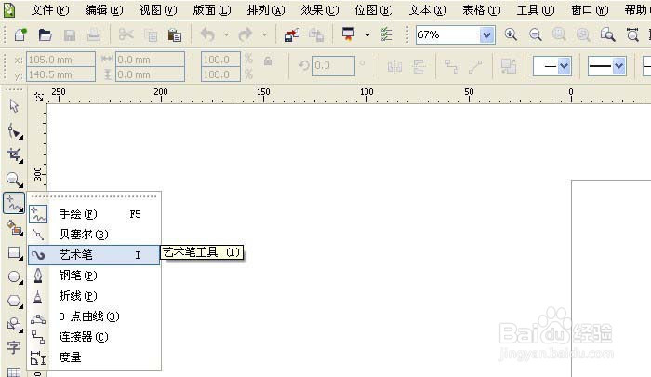651x377 pixels.
Task: Open the 效果(C) menu
Action: [320, 10]
